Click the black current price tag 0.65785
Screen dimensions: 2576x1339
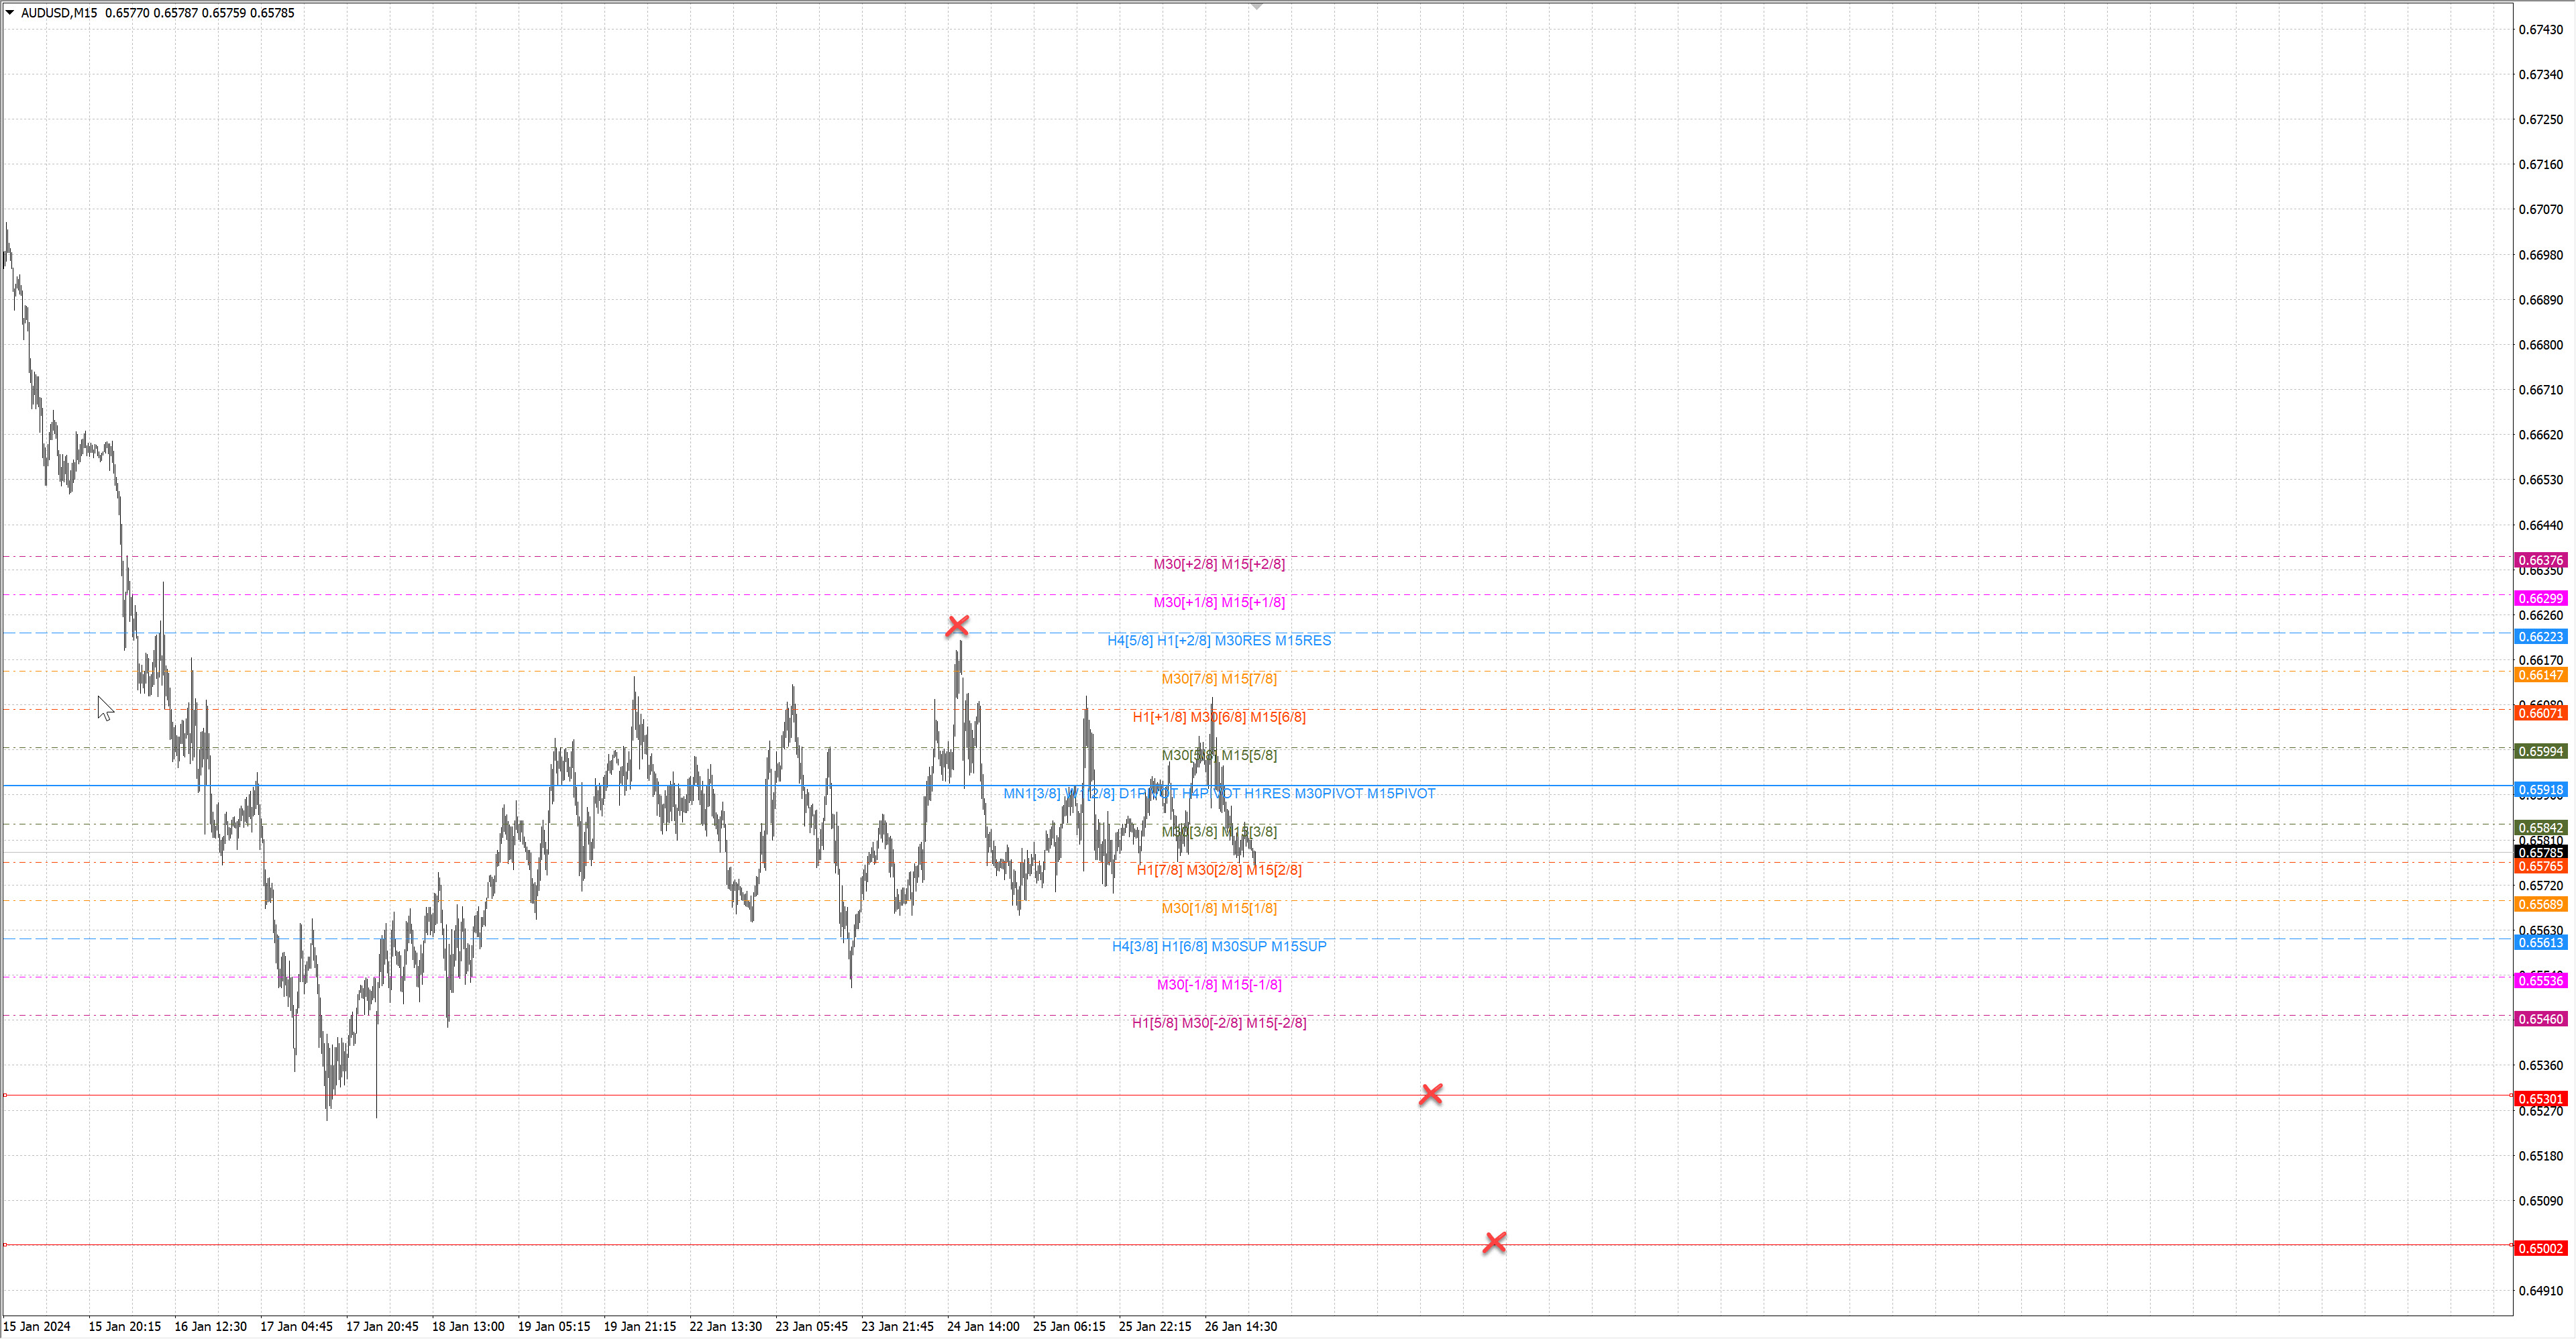click(x=2540, y=853)
